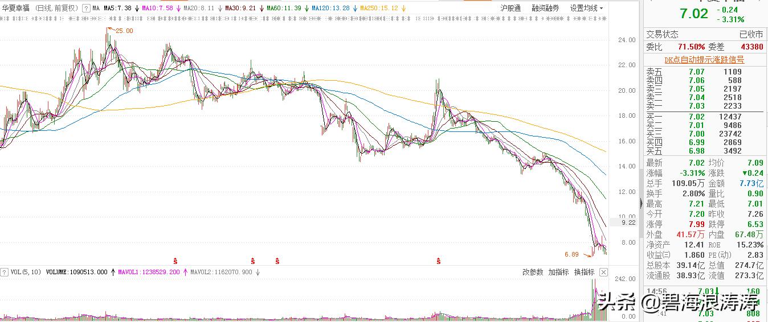Open the 设置均线 dropdown
The height and width of the screenshot is (322, 768).
pyautogui.click(x=586, y=9)
